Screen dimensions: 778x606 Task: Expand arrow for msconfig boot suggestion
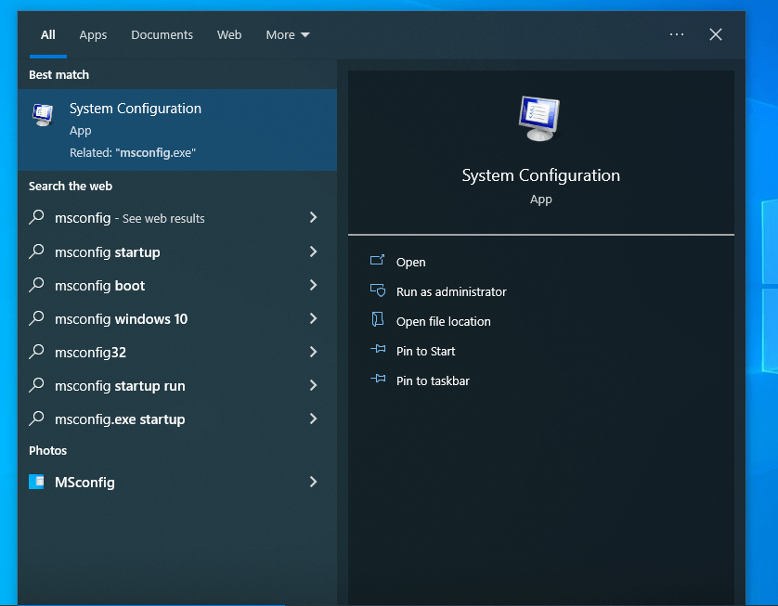[x=313, y=286]
